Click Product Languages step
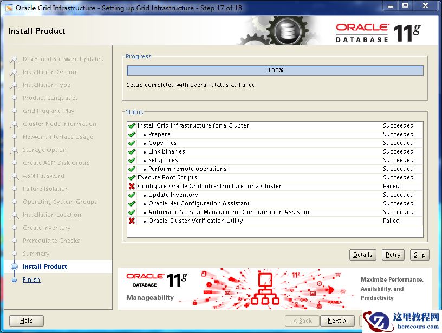Screen dimensions: 442x333 (x=50, y=98)
